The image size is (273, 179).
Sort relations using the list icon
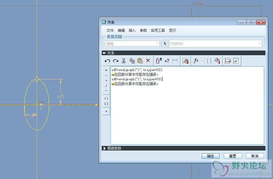[228, 61]
